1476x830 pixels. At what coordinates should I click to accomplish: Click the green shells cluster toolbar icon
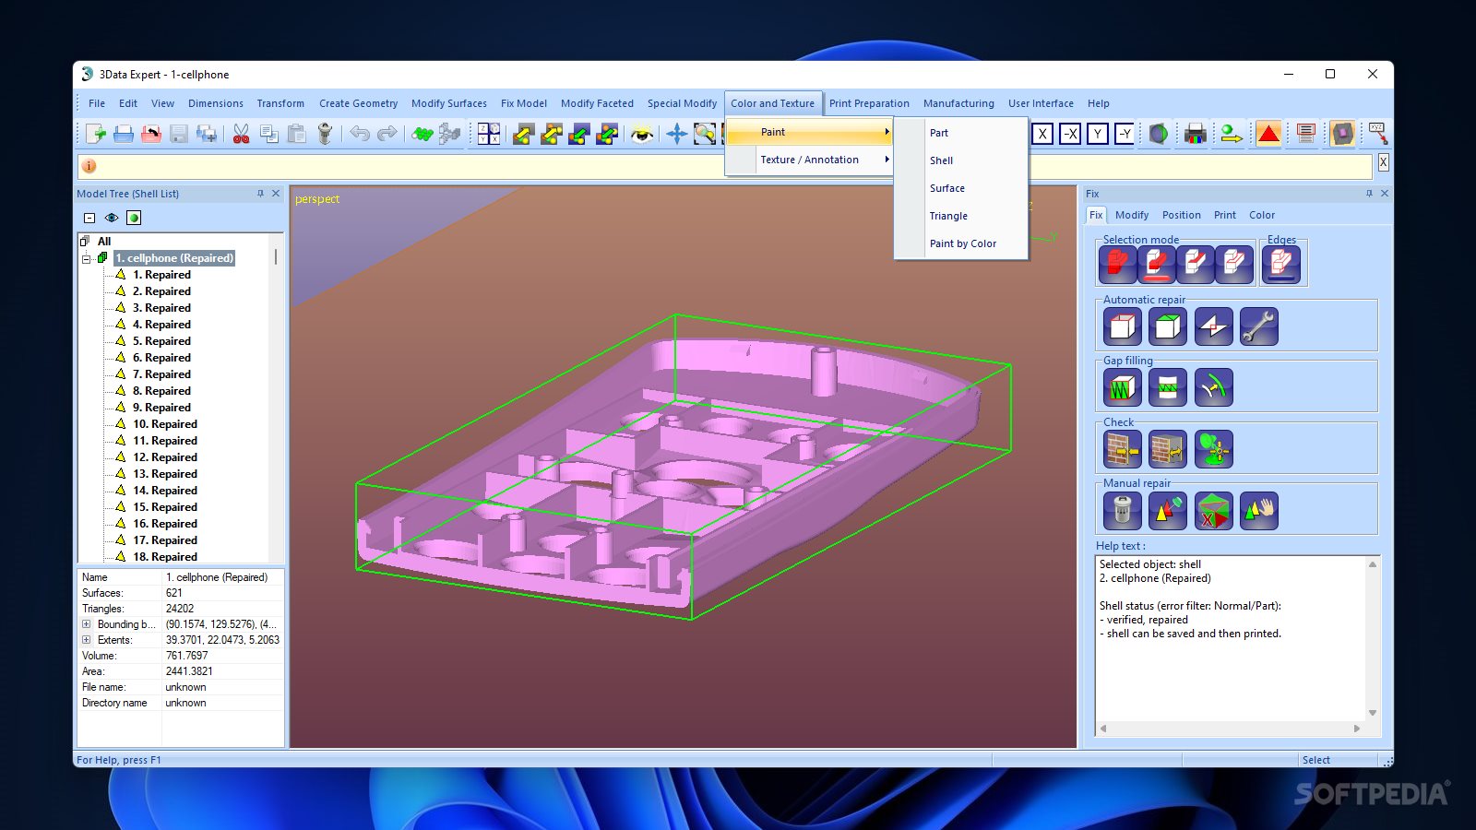pos(423,134)
